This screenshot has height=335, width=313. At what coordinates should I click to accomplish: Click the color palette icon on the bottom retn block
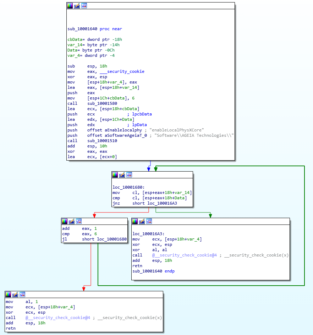pyautogui.click(x=8, y=294)
